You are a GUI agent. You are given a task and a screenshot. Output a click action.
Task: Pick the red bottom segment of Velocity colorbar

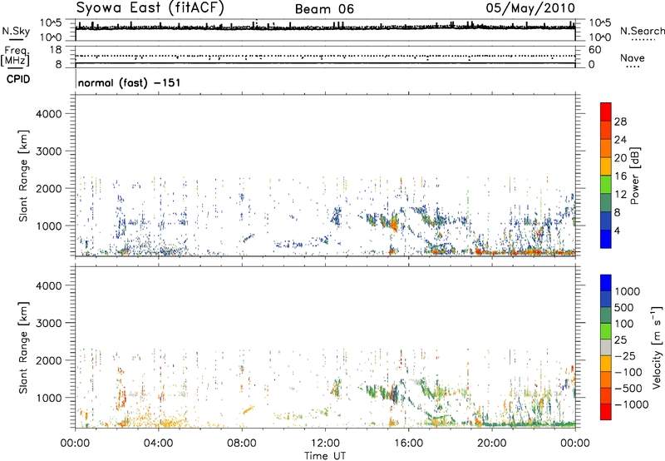[606, 412]
